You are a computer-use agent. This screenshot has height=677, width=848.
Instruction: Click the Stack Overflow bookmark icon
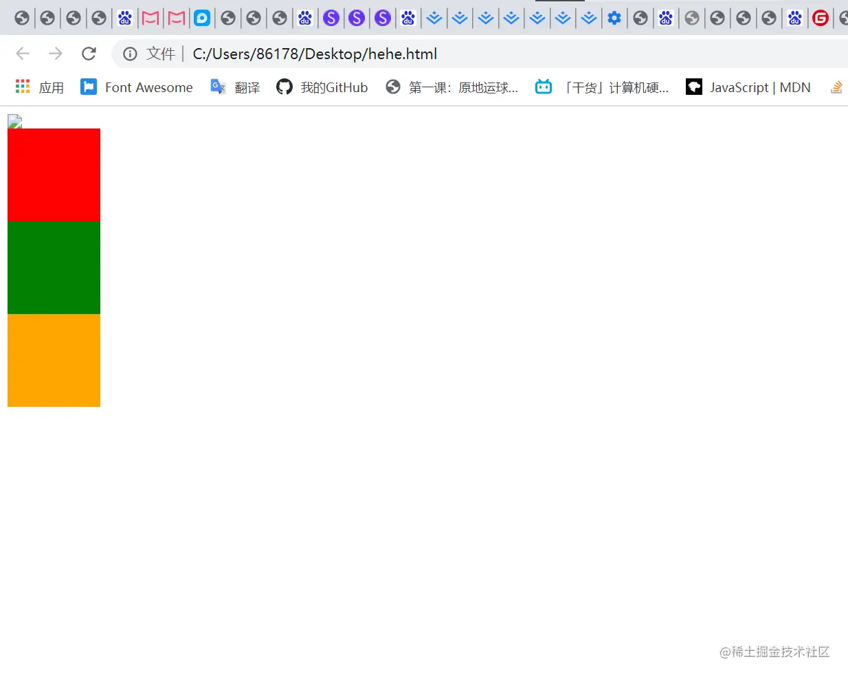click(836, 87)
